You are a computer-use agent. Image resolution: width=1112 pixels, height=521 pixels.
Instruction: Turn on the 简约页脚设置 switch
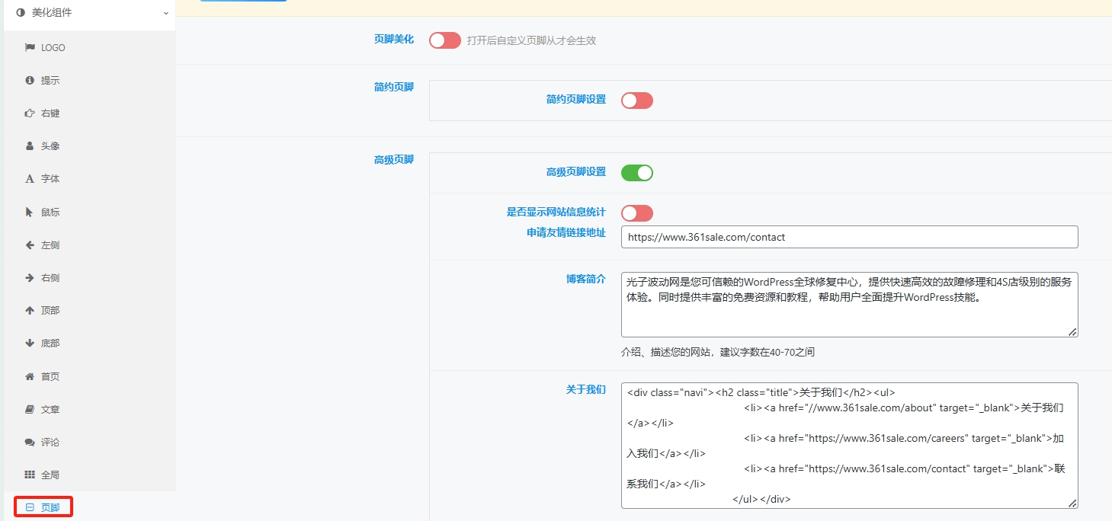(637, 101)
